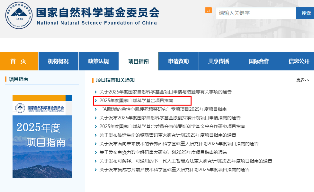The height and width of the screenshot is (192, 314).
Task: Open the 政策法规 menu tab
Action: (x=99, y=61)
